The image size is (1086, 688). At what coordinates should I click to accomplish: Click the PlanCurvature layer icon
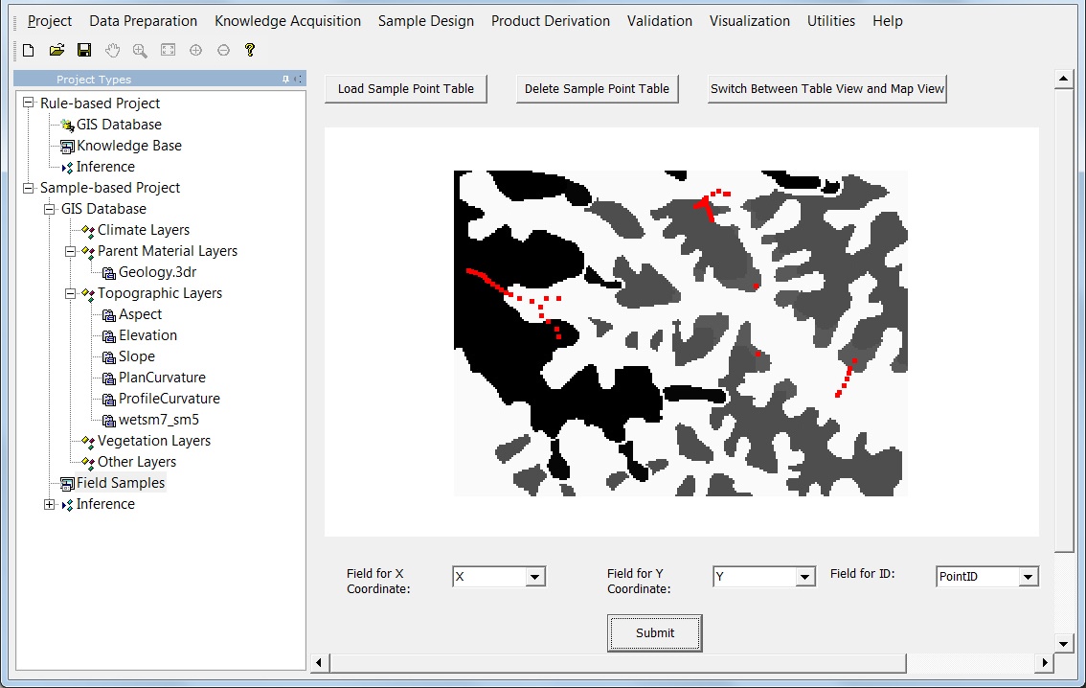(109, 378)
